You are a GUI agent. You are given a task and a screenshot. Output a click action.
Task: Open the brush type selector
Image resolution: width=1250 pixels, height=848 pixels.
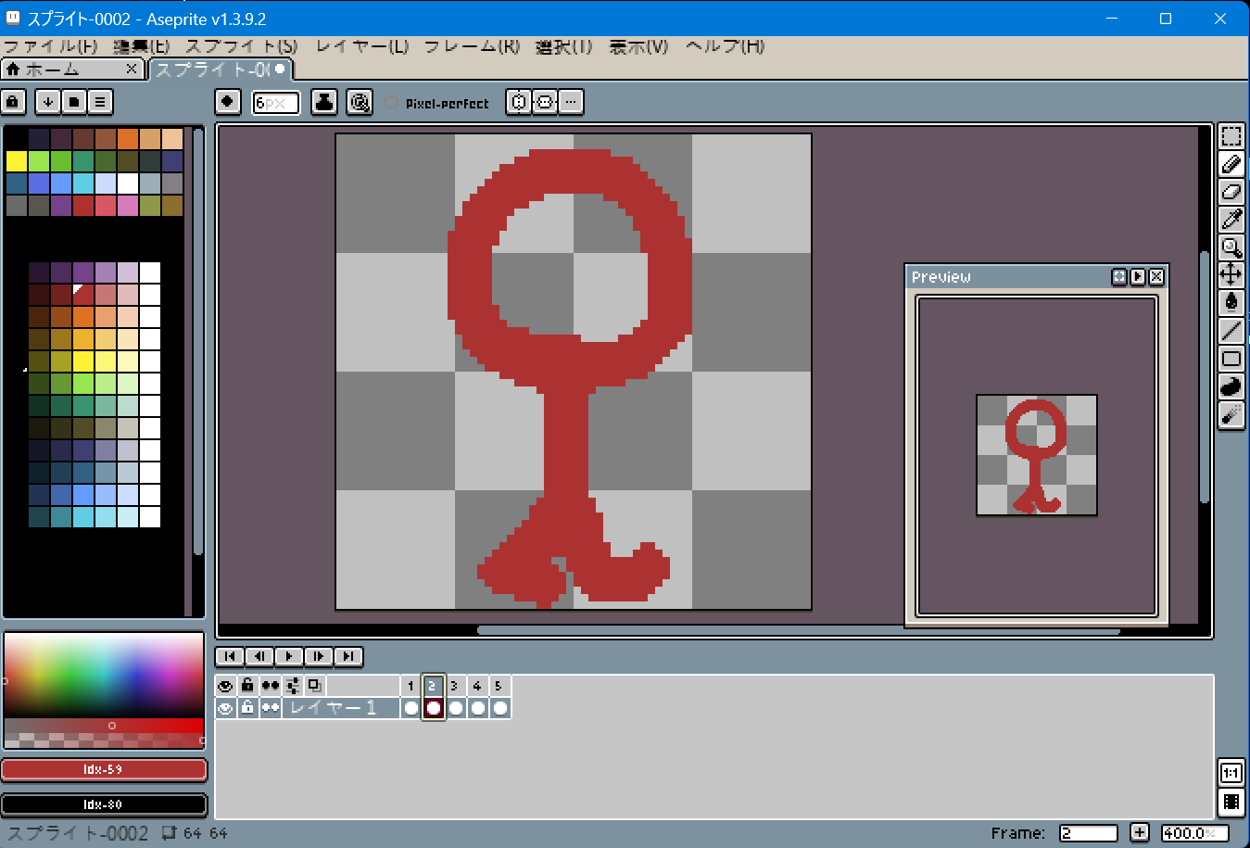tap(227, 102)
